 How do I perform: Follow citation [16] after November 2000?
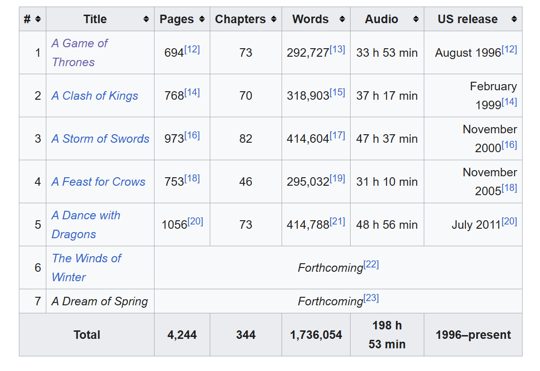coord(509,145)
